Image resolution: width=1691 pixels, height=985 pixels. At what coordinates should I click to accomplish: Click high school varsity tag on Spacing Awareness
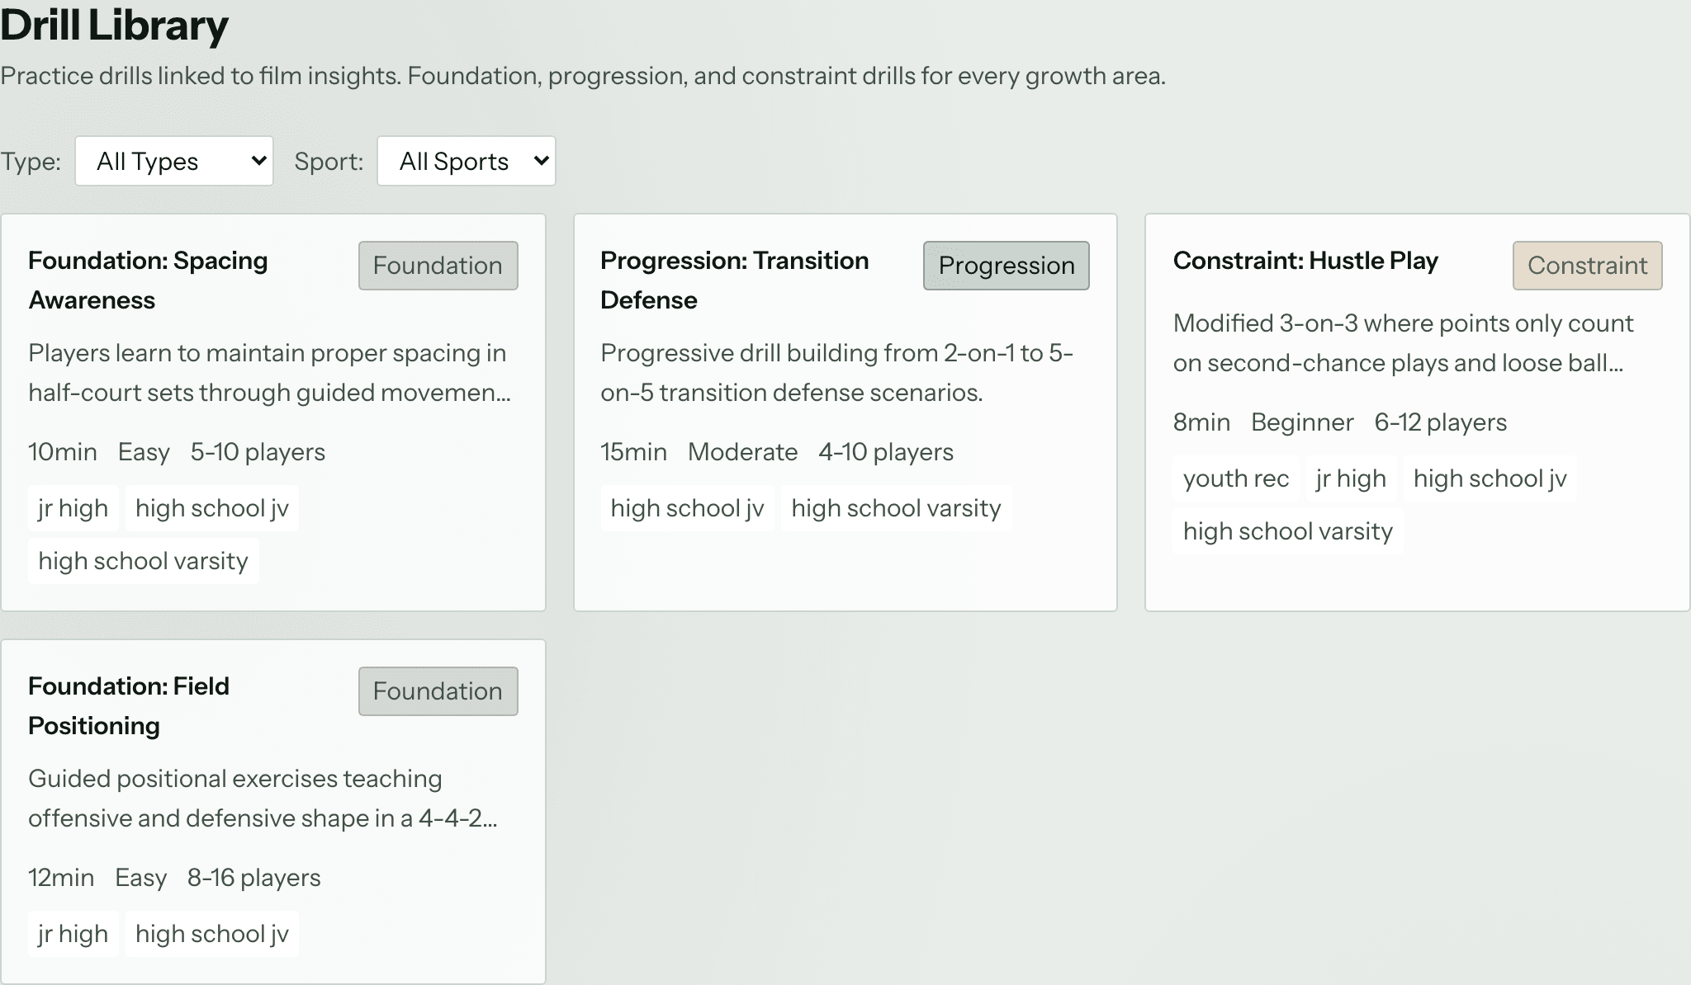144,561
